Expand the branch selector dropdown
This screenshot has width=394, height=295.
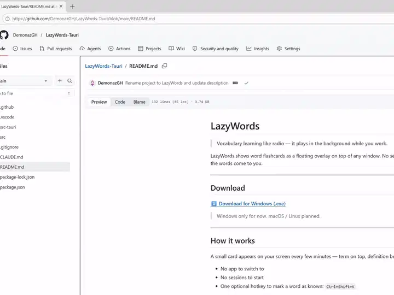click(25, 81)
